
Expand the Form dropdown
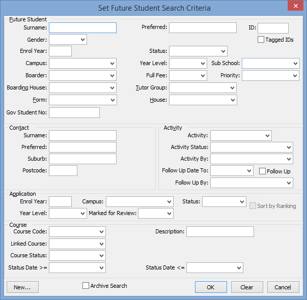[83, 100]
